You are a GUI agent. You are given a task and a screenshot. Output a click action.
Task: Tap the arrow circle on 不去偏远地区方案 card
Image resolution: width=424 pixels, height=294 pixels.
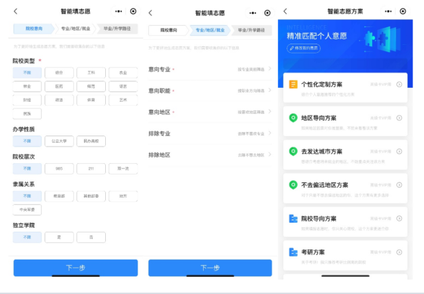coord(399,185)
